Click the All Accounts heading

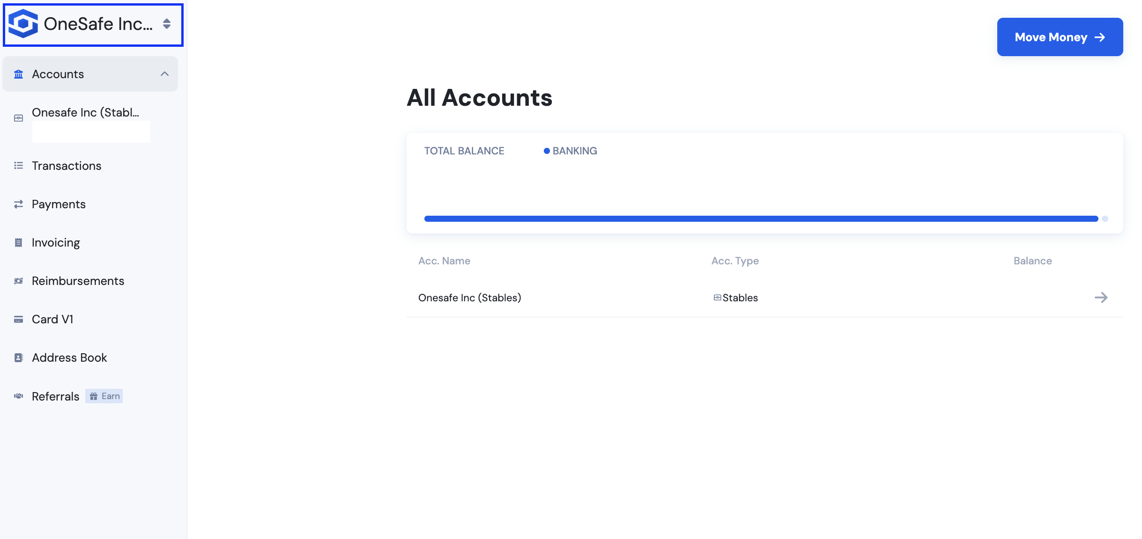tap(480, 97)
